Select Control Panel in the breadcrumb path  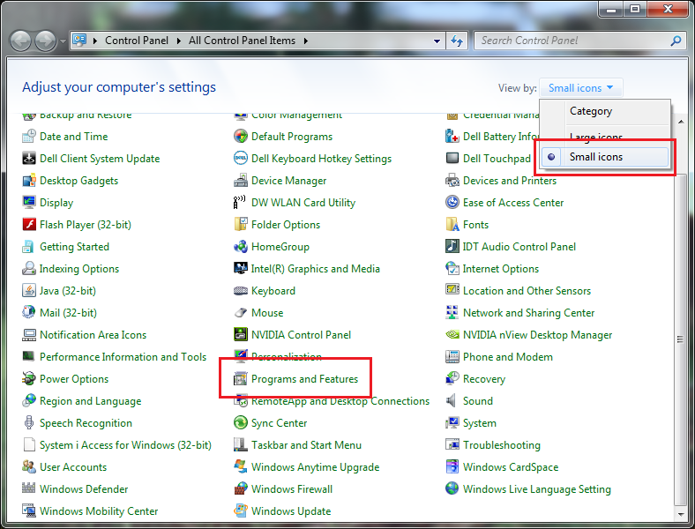pos(137,41)
